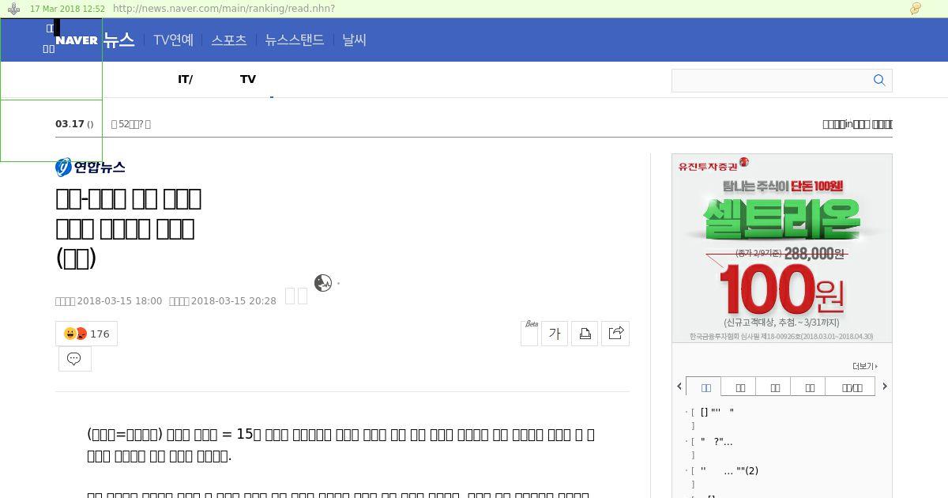Click the anchor icon in archive bar
Viewport: 948px width, 498px height.
(13, 9)
